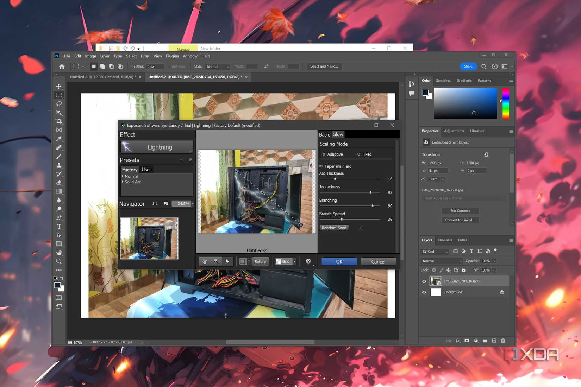581x387 pixels.
Task: Open layer blend mode Normal dropdown
Action: pyautogui.click(x=442, y=261)
